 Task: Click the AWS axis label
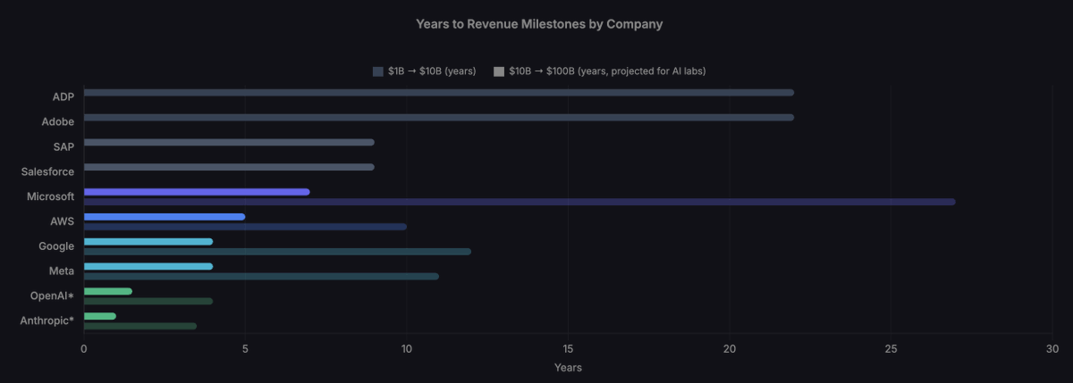tap(63, 221)
